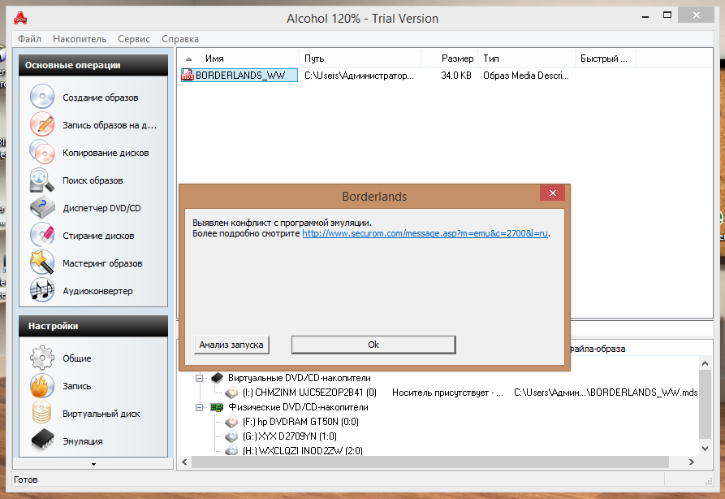
Task: Click the Копирование дисков label
Action: click(x=106, y=153)
